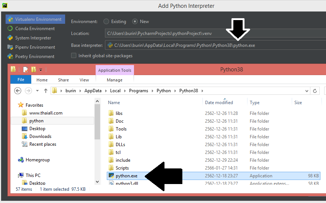Select the Tools folder
The height and width of the screenshot is (203, 326).
click(x=118, y=129)
